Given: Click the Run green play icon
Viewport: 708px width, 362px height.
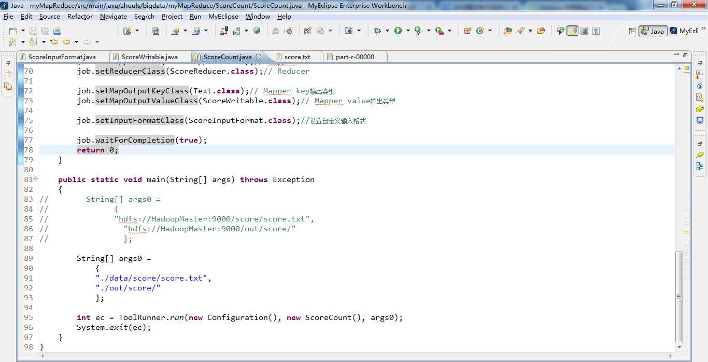Looking at the screenshot, I should tap(398, 31).
